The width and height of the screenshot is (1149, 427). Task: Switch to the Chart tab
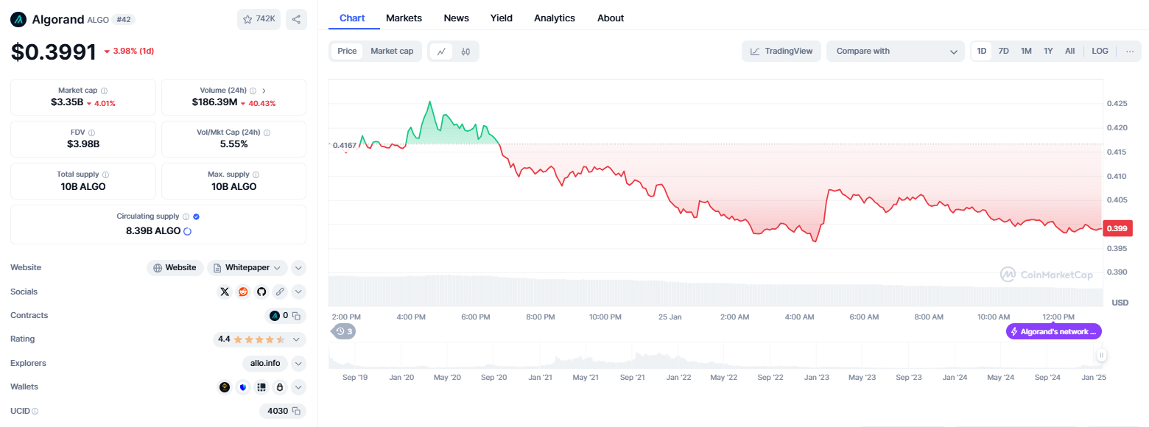[x=353, y=18]
